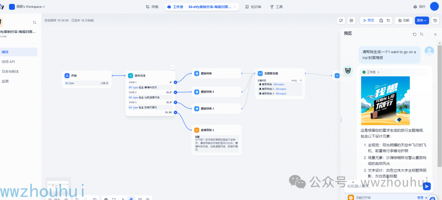Click the CASE 2 ELIF plus handle
The height and width of the screenshot is (200, 442).
tap(175, 92)
